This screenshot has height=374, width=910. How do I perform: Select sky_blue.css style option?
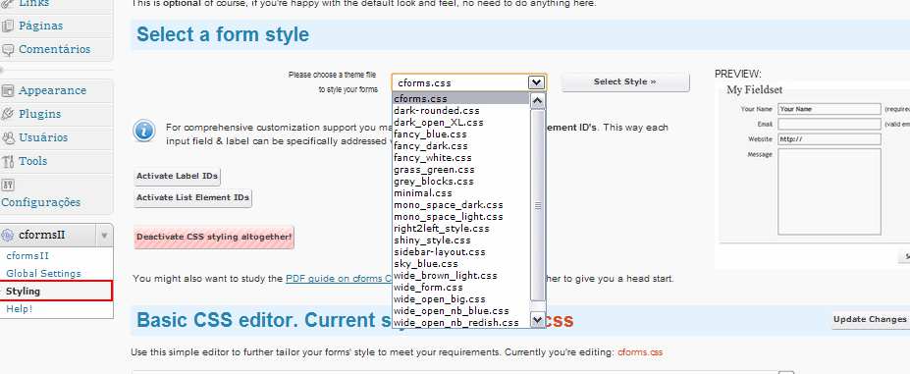click(x=461, y=264)
